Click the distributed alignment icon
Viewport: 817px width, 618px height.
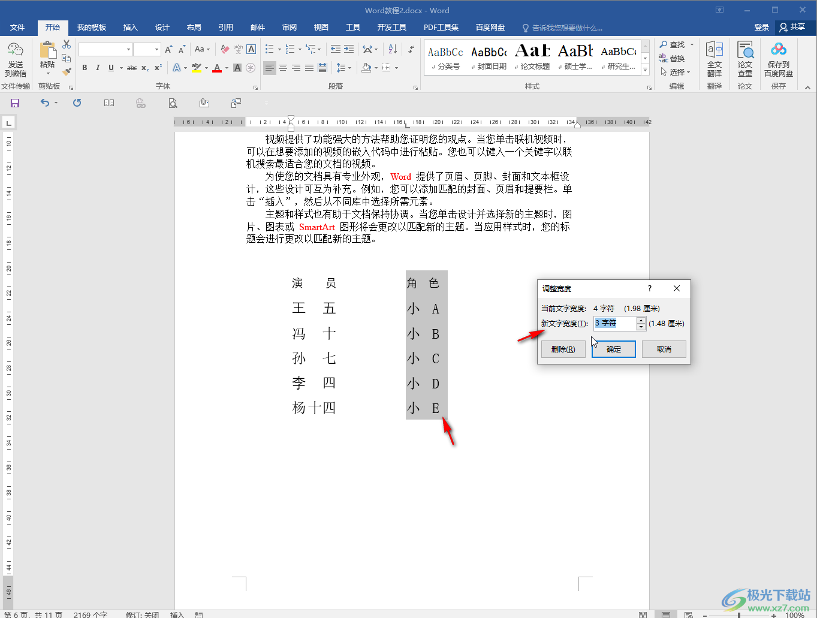322,68
